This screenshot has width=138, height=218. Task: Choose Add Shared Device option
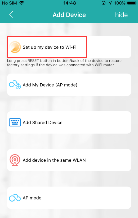pyautogui.click(x=69, y=122)
